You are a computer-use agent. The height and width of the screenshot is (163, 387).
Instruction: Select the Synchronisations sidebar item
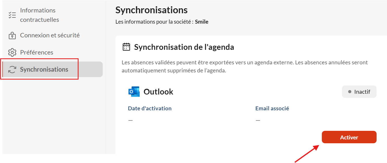[x=52, y=69]
